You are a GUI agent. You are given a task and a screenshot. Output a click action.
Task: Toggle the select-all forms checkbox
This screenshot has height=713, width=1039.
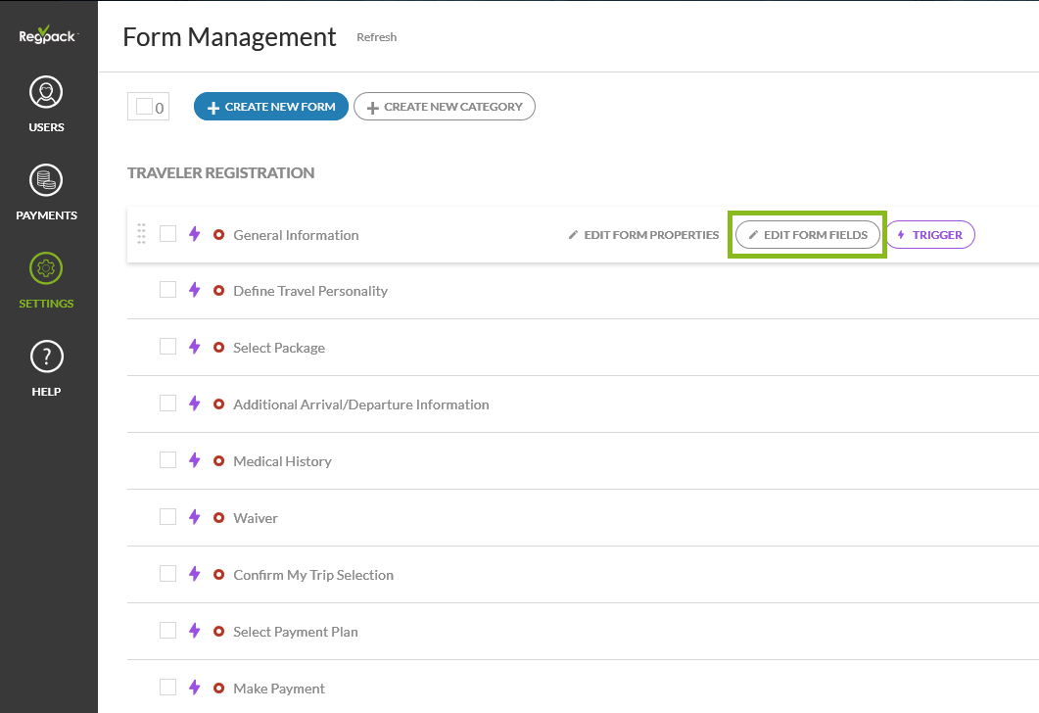point(144,107)
